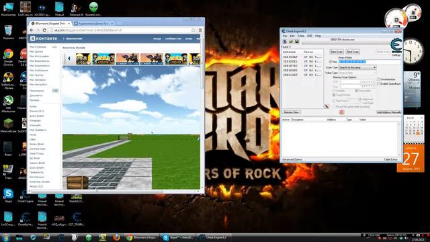Click Table Extras in Cheat Engine
Screen dimensions: 430x242
coord(391,159)
